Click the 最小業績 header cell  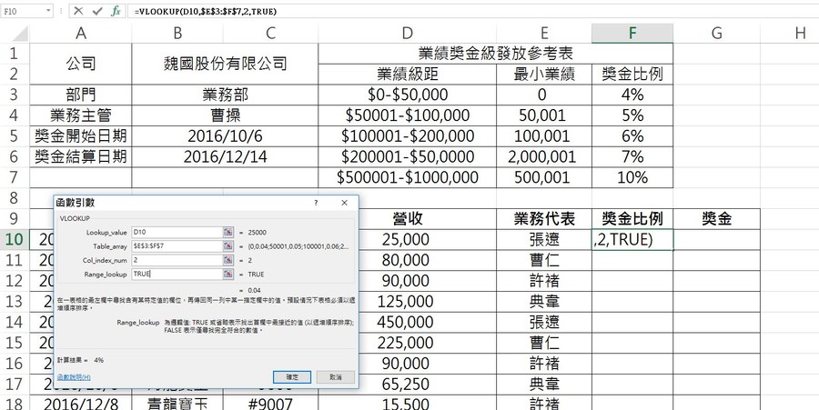click(x=544, y=74)
